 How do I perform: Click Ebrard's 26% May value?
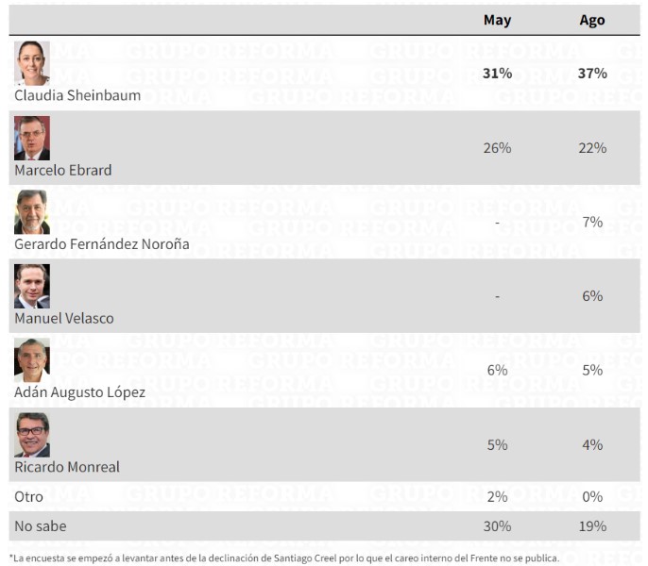pos(497,148)
